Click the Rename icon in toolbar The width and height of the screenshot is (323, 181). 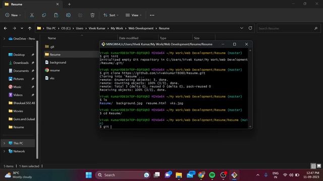pos(68,15)
